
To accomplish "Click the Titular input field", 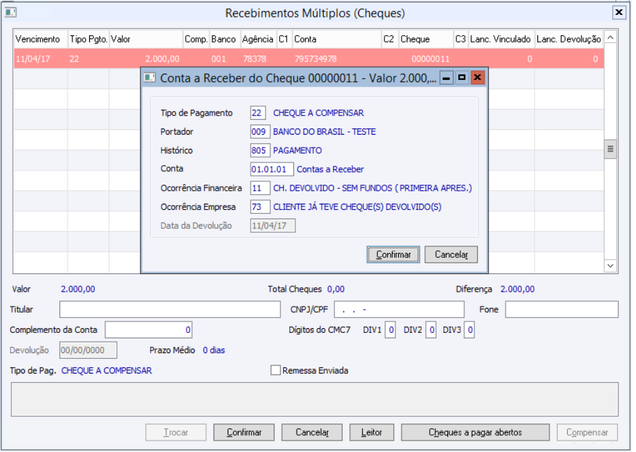I will point(170,309).
